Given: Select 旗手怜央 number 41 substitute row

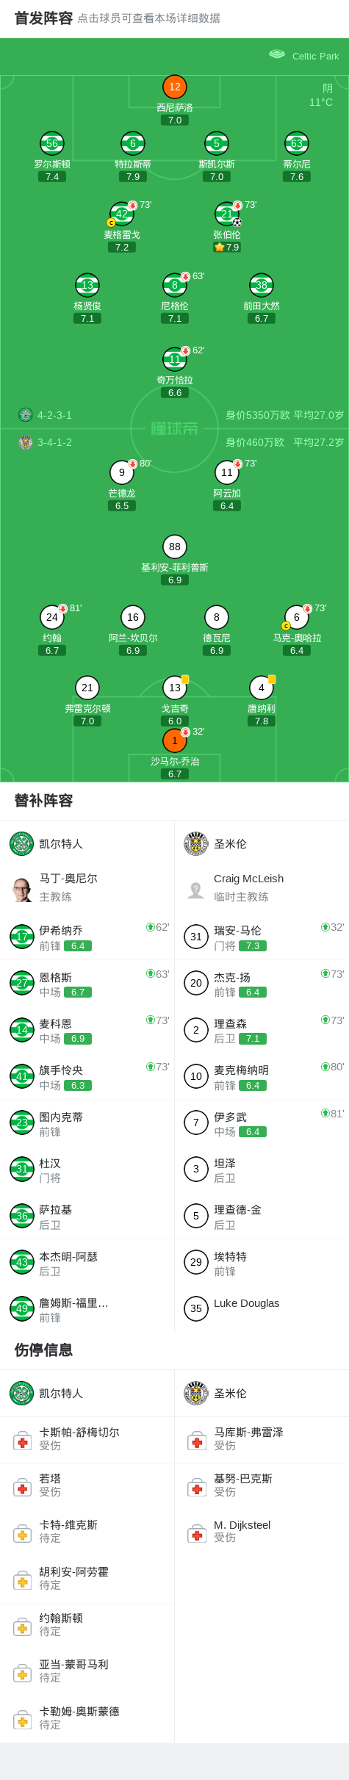Looking at the screenshot, I should pos(87,1076).
